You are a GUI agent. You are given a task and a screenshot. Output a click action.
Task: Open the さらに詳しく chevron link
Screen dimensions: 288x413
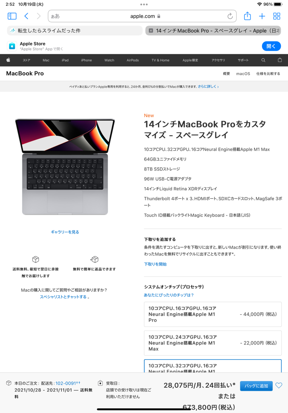pos(208,87)
